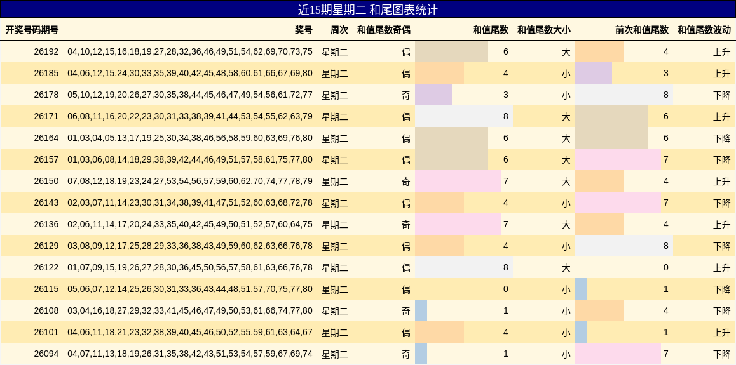Screen dimensions: 736x365
Task: Click the 和值尾数 column header
Action: (x=491, y=30)
